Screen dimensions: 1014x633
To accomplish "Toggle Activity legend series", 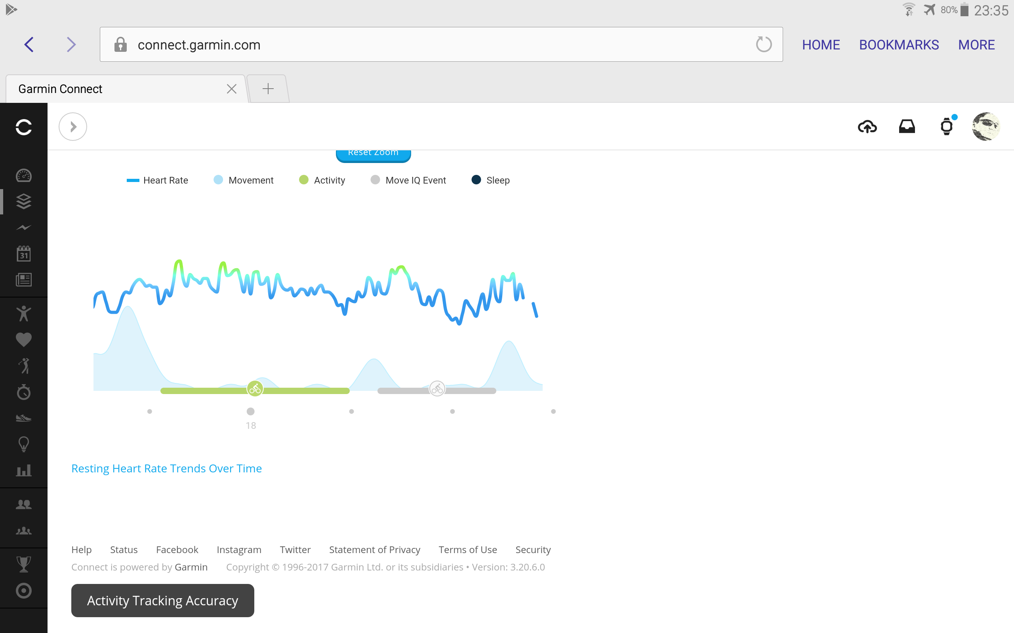I will pyautogui.click(x=322, y=180).
